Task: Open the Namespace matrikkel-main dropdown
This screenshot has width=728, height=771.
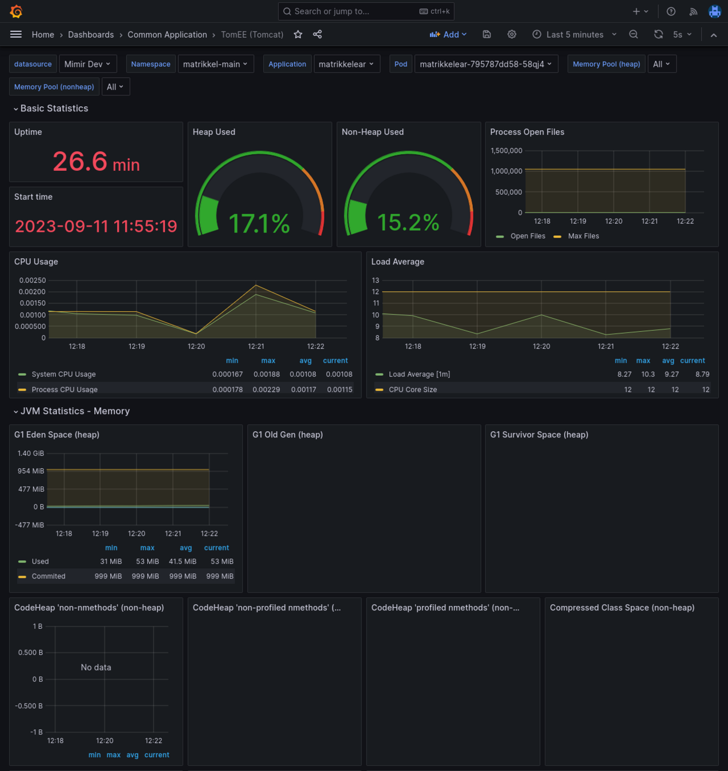Action: [216, 64]
